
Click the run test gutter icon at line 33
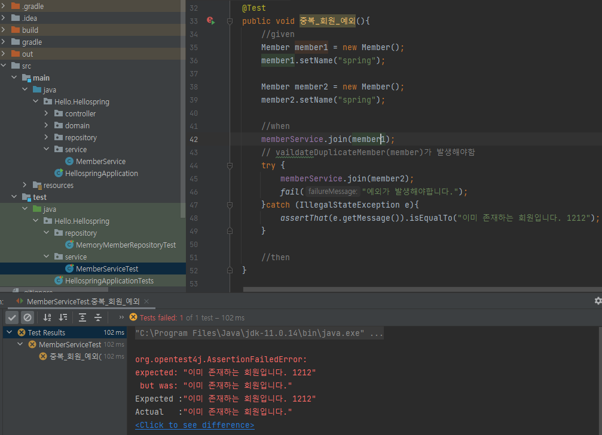210,21
